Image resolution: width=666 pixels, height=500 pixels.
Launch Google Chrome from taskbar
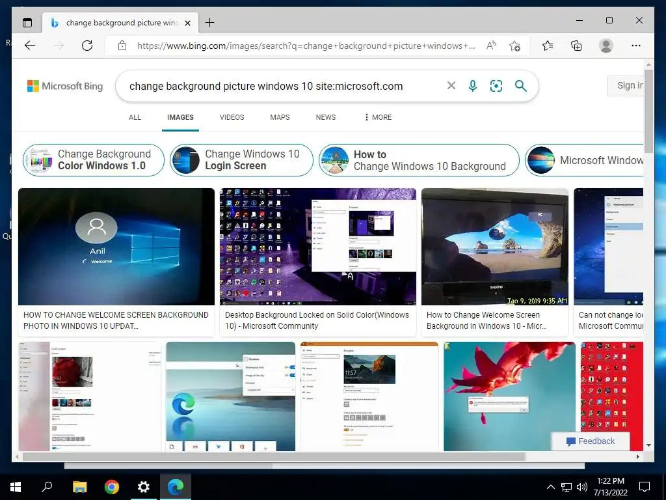(x=111, y=486)
